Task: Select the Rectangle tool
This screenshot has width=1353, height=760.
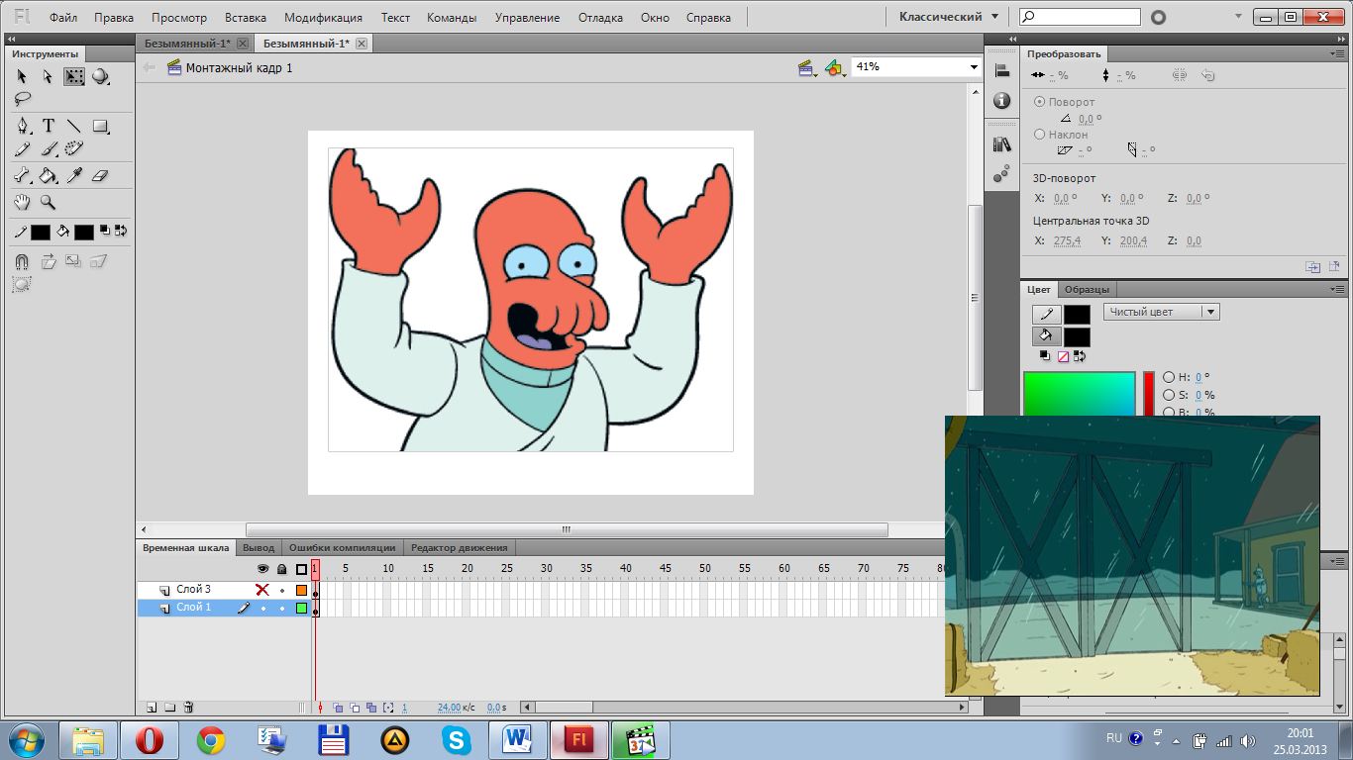Action: pos(100,126)
